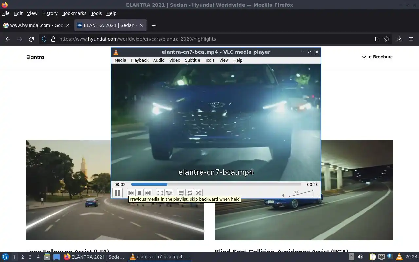Show VLC extended settings

[x=169, y=193]
